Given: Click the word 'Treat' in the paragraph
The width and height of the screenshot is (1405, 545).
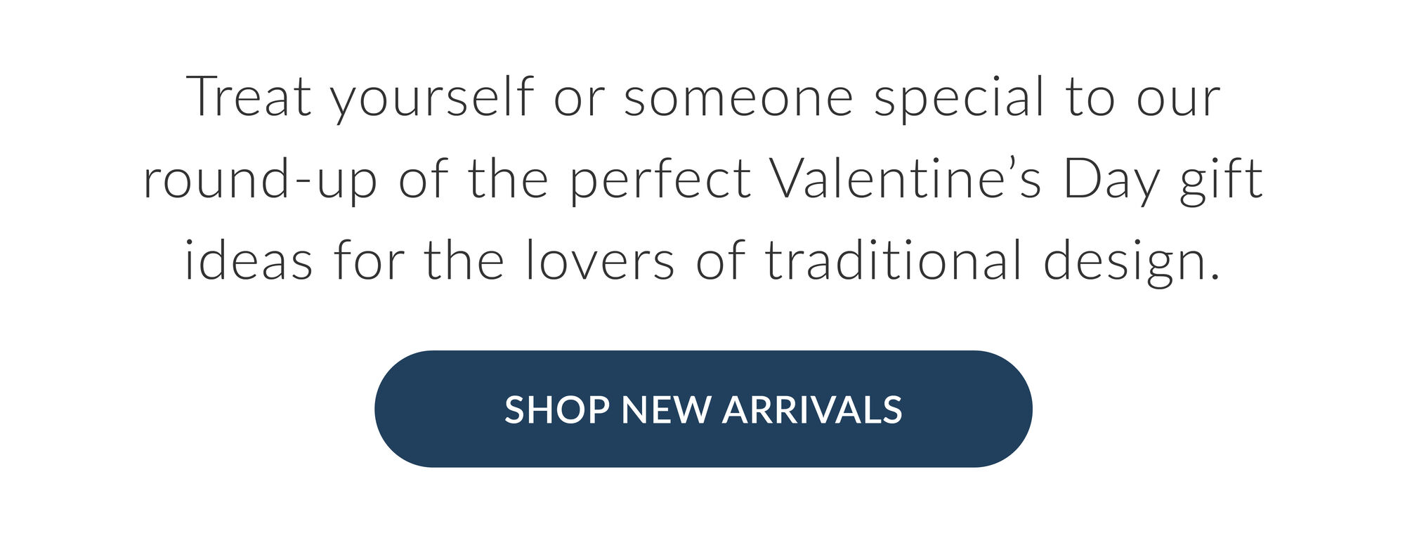Looking at the screenshot, I should coord(249,96).
